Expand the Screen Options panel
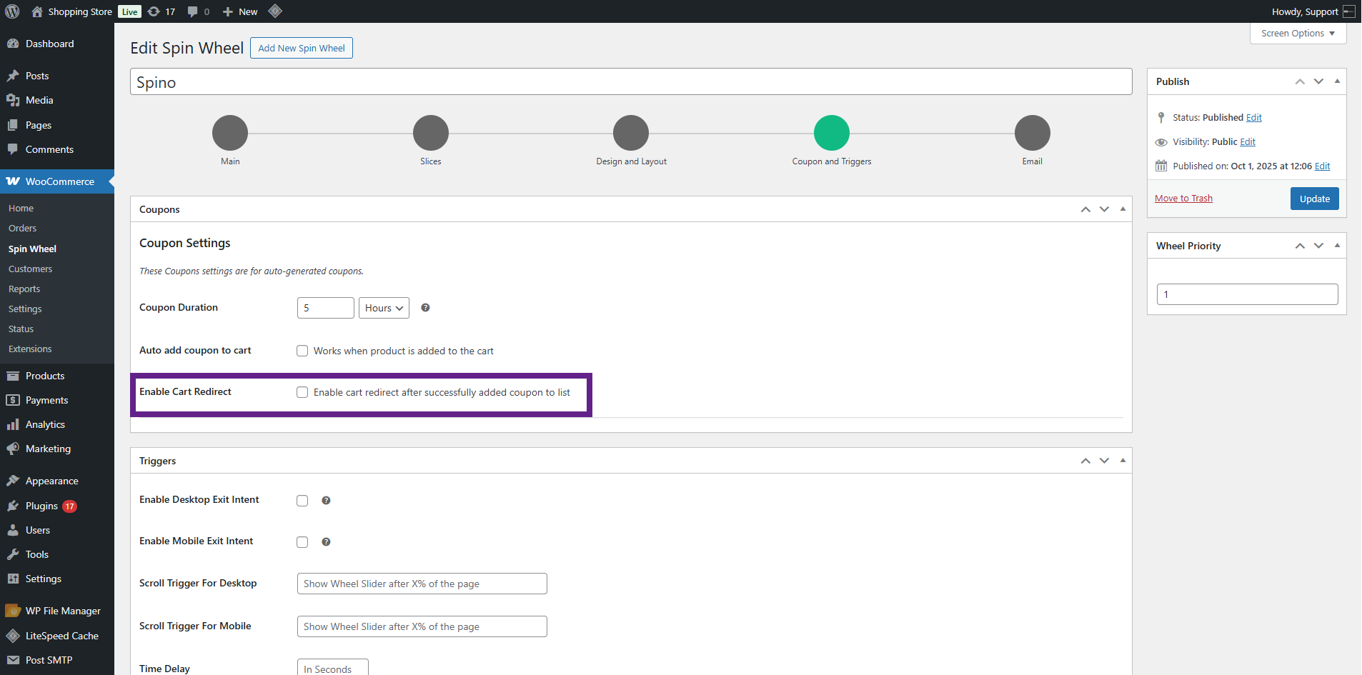Image resolution: width=1362 pixels, height=675 pixels. click(1297, 34)
